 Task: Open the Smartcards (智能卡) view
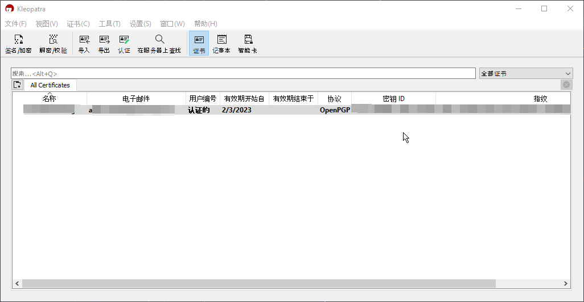pyautogui.click(x=248, y=44)
